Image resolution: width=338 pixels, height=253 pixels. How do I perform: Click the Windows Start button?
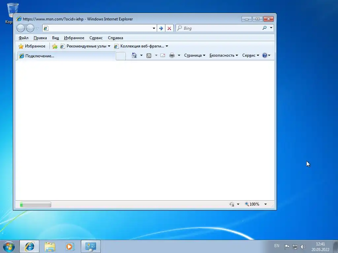(9, 246)
